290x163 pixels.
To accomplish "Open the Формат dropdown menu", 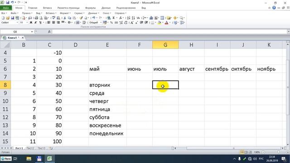I will click(65, 13).
